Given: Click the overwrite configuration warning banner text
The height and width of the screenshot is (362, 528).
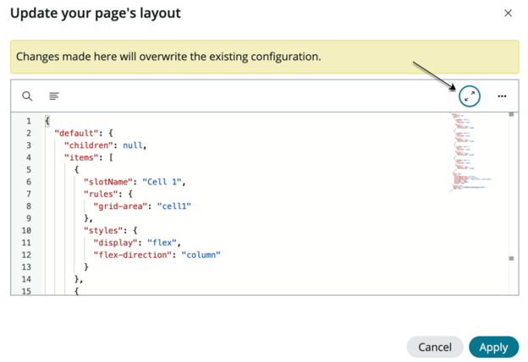Looking at the screenshot, I should tap(168, 57).
